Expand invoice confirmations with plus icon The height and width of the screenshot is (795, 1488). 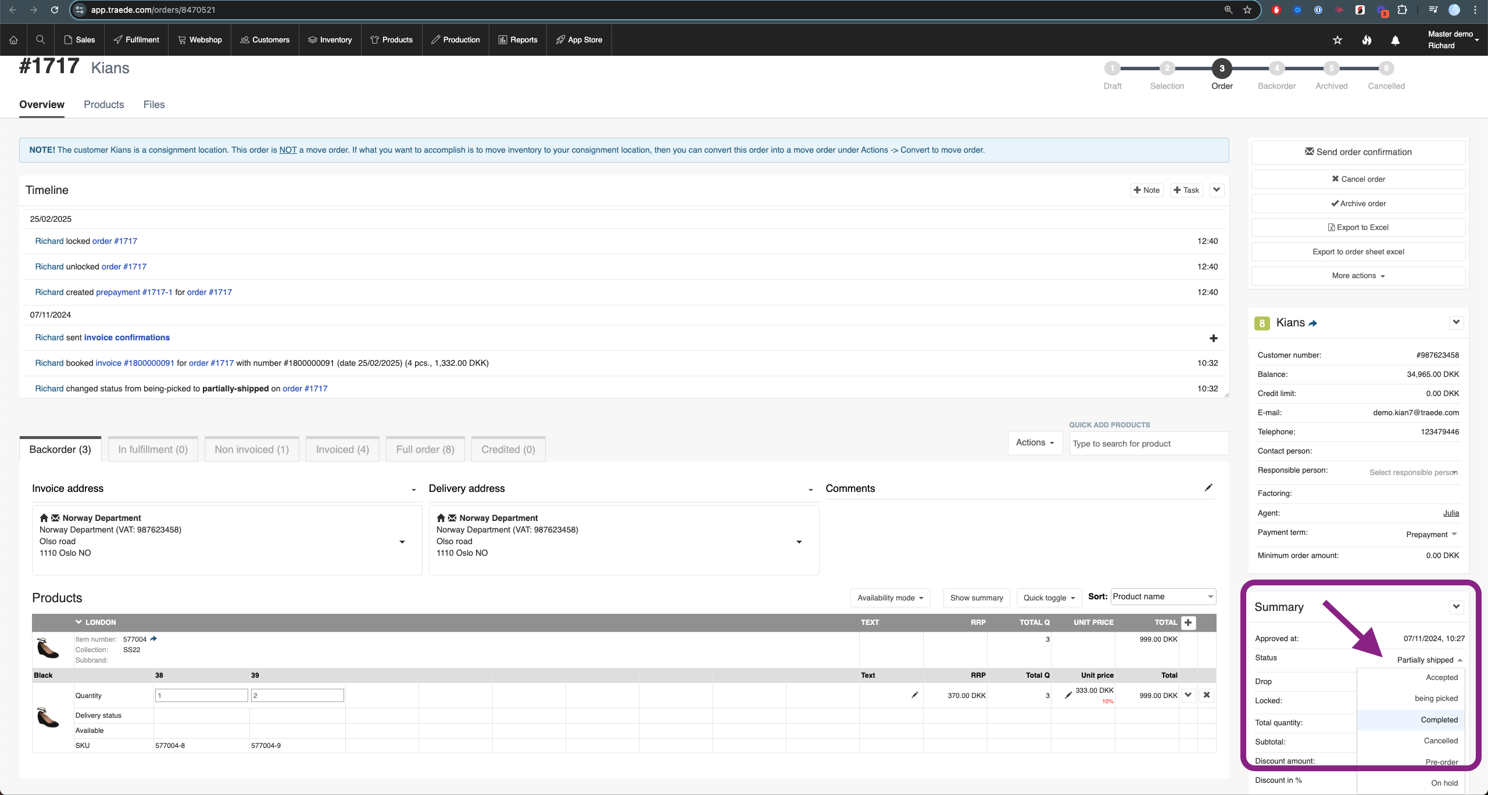click(x=1213, y=339)
